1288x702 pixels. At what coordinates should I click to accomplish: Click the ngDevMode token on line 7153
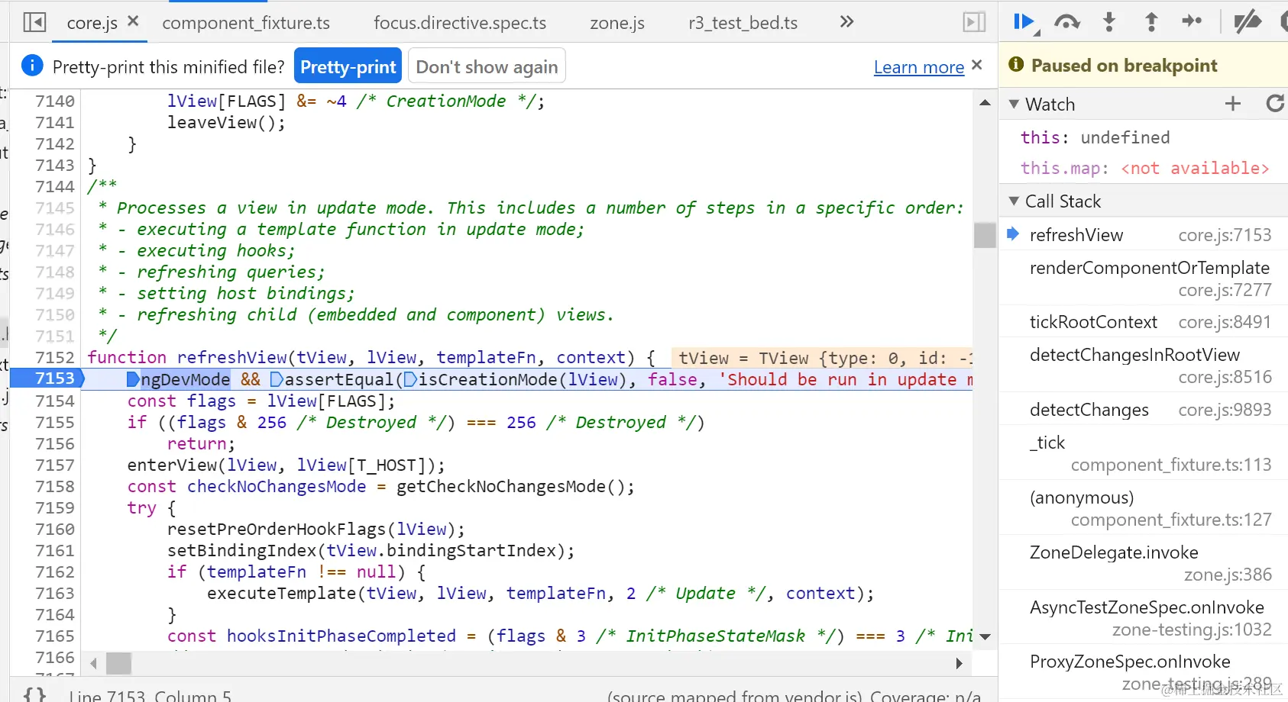click(x=186, y=379)
